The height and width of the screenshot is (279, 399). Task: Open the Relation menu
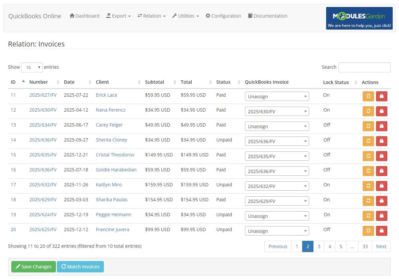point(151,15)
